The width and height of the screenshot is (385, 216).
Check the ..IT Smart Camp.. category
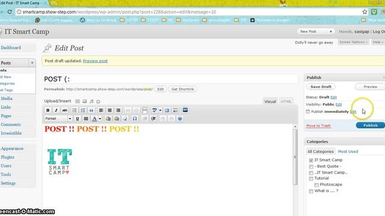pyautogui.click(x=311, y=173)
